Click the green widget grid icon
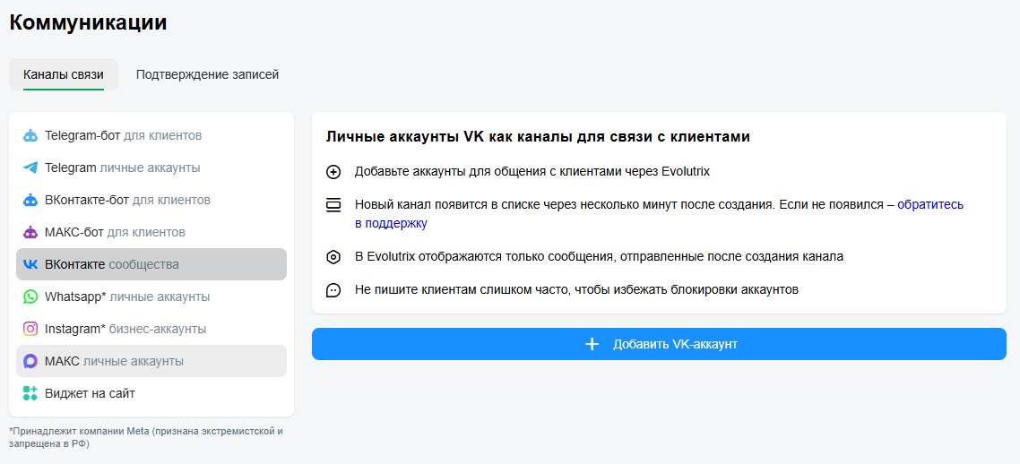Viewport: 1020px width, 464px height. click(x=30, y=393)
